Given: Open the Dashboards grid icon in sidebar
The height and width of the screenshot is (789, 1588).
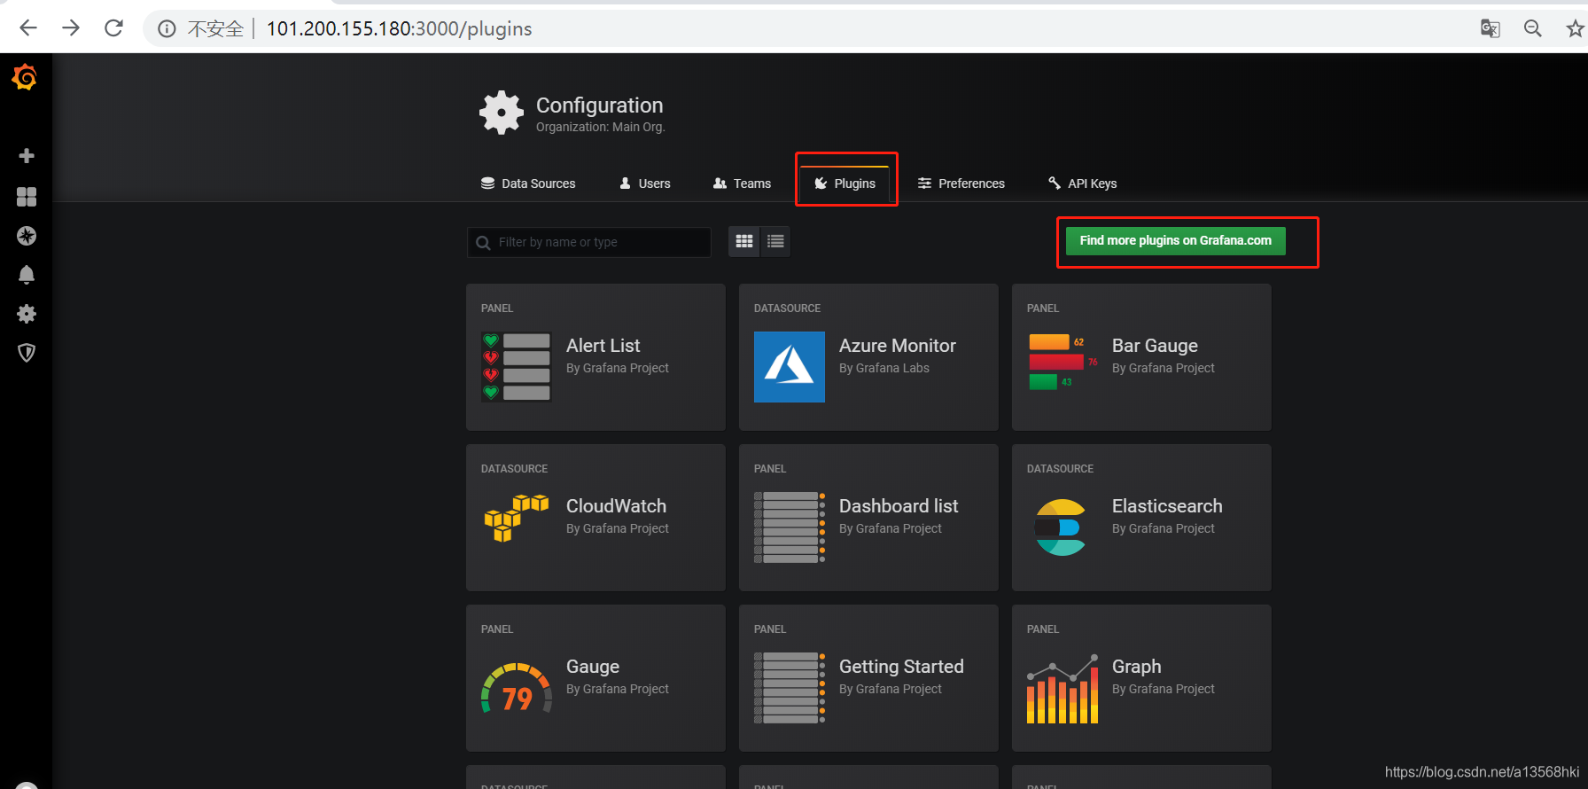Looking at the screenshot, I should [27, 196].
